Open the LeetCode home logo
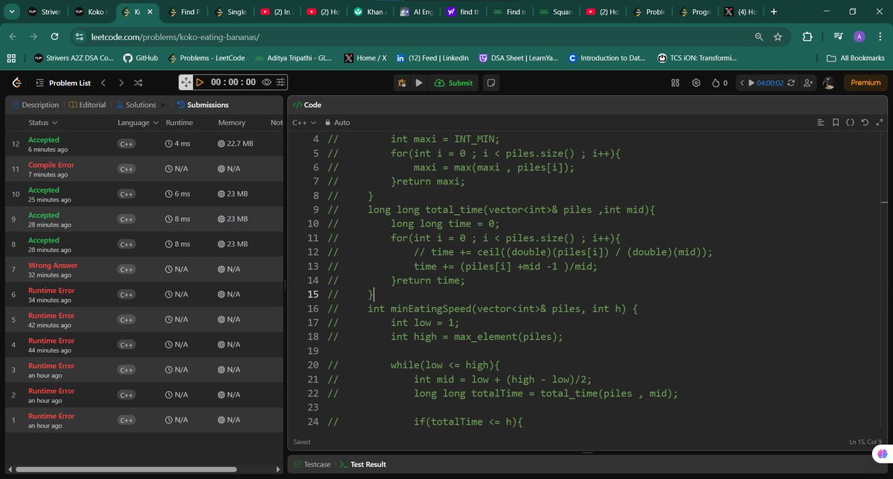Viewport: 893px width, 479px height. click(16, 83)
